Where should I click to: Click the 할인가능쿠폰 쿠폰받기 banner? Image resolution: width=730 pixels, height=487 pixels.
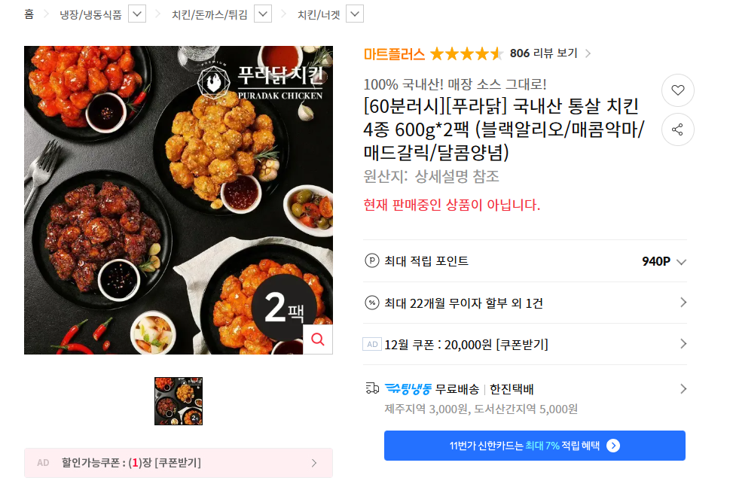[x=179, y=463]
